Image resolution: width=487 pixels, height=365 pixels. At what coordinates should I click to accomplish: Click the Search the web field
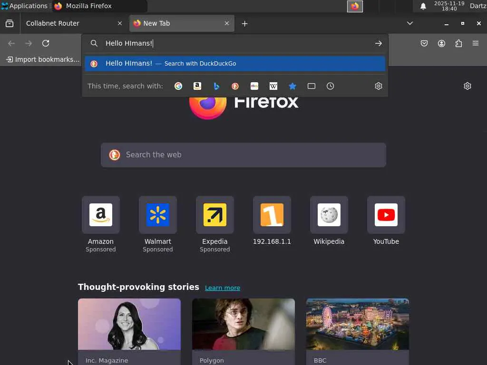(x=243, y=155)
